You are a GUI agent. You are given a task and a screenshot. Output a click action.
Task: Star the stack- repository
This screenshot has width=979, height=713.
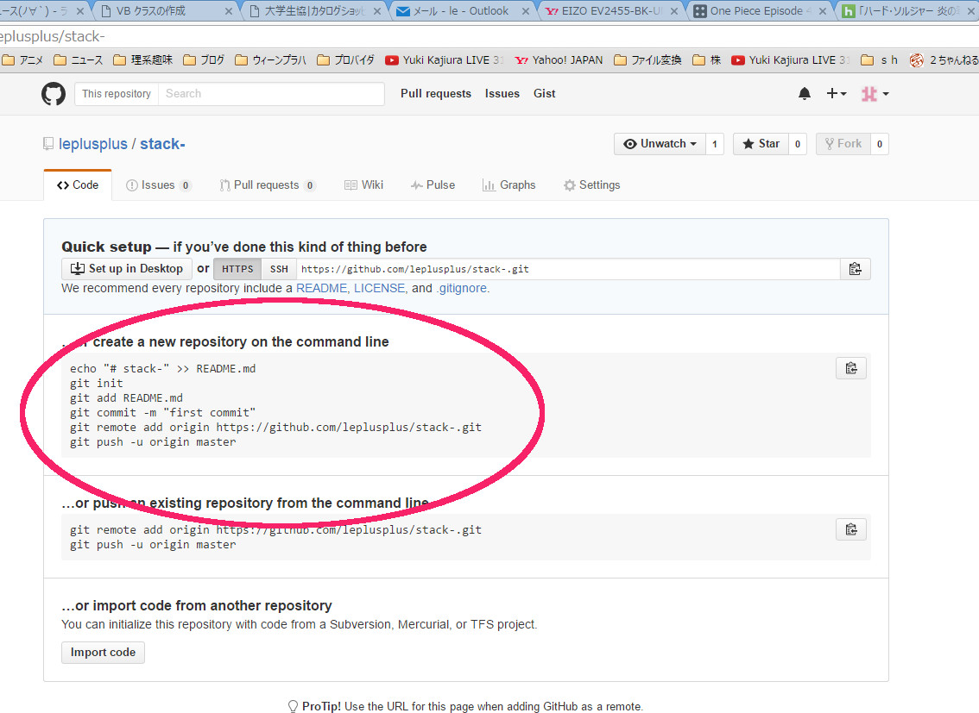(x=761, y=144)
